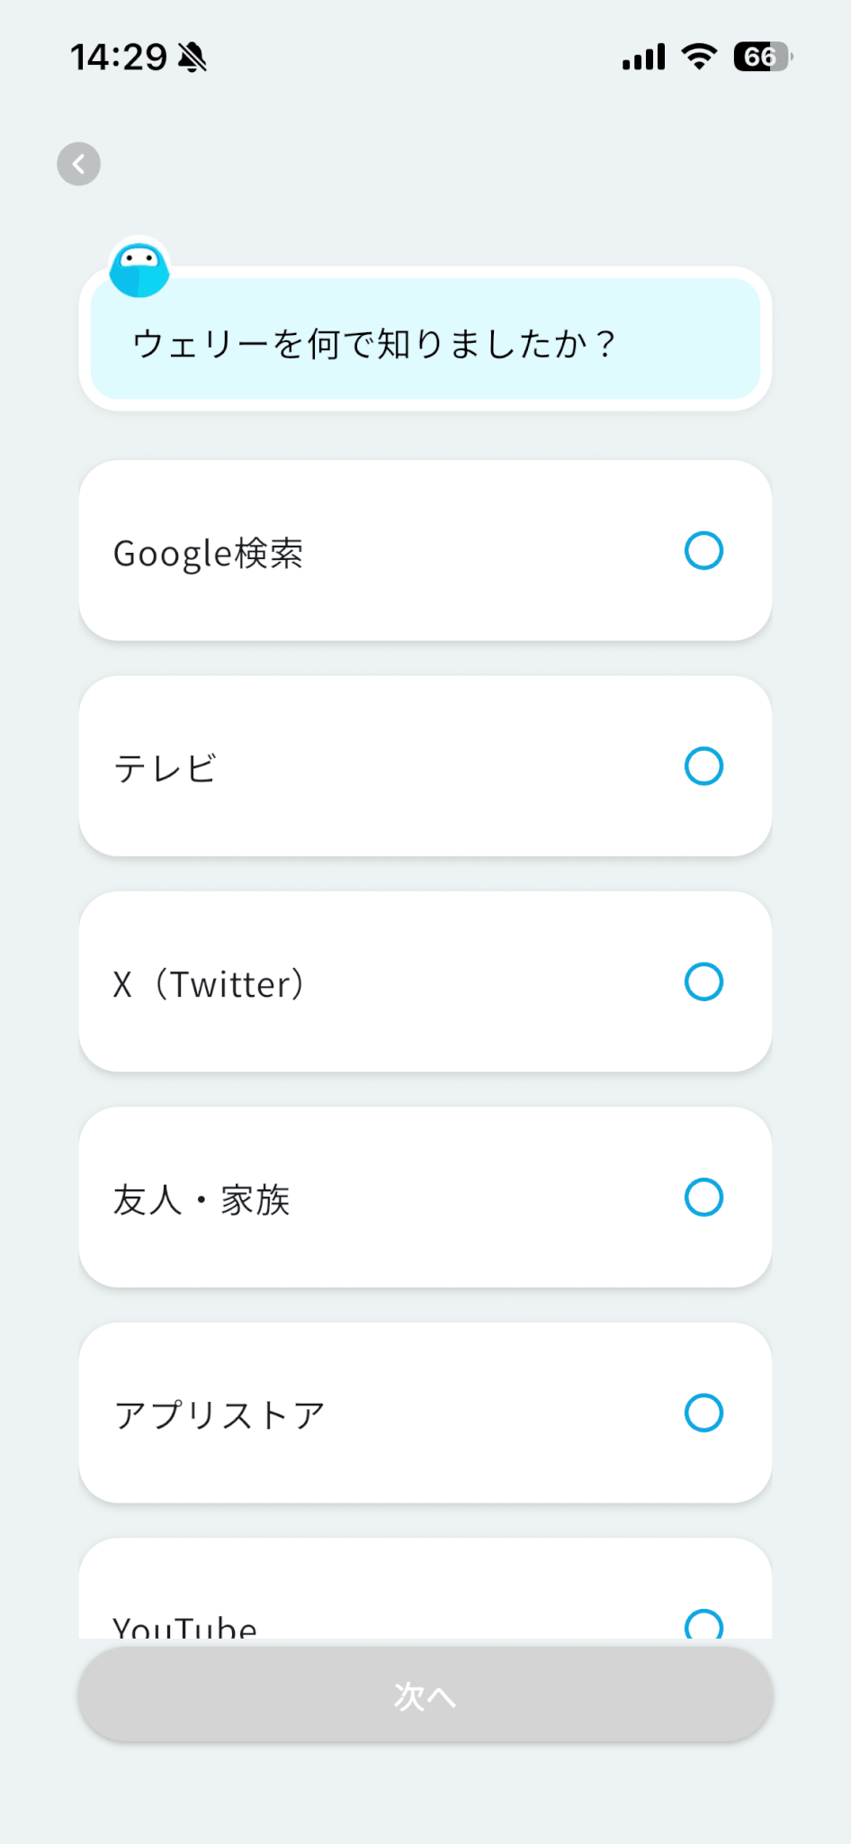This screenshot has width=851, height=1844.
Task: Pick the 友人・家族 option label
Action: (202, 1199)
